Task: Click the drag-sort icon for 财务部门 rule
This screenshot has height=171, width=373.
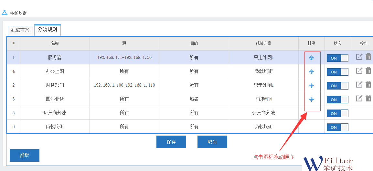Action: tap(311, 85)
